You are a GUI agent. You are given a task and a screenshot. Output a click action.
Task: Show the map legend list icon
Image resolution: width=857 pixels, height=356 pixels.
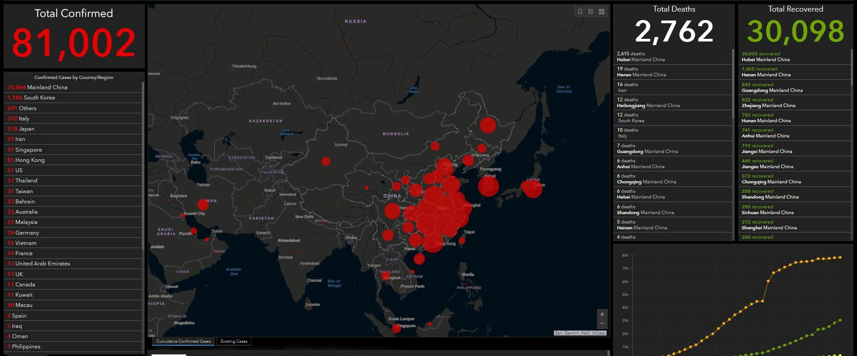click(x=591, y=12)
